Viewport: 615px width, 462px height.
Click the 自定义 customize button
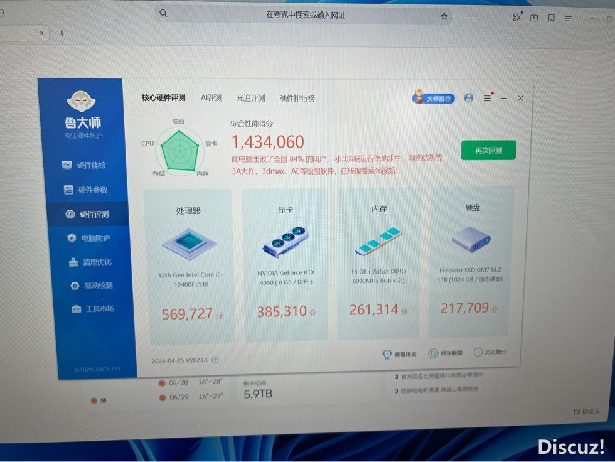pos(587,411)
